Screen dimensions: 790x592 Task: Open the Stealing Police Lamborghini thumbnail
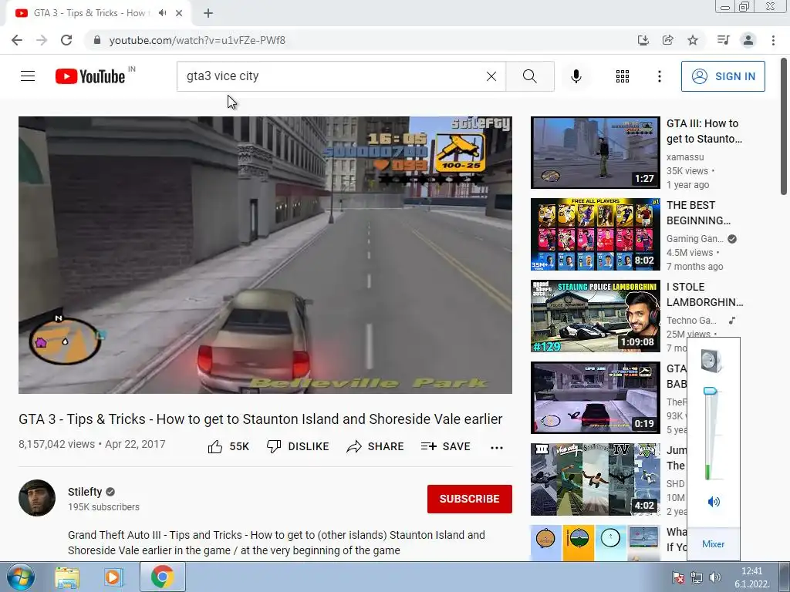click(595, 316)
